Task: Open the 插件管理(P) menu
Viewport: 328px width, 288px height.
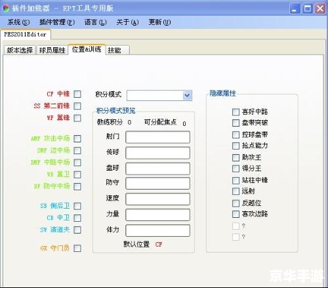Action: pyautogui.click(x=57, y=22)
